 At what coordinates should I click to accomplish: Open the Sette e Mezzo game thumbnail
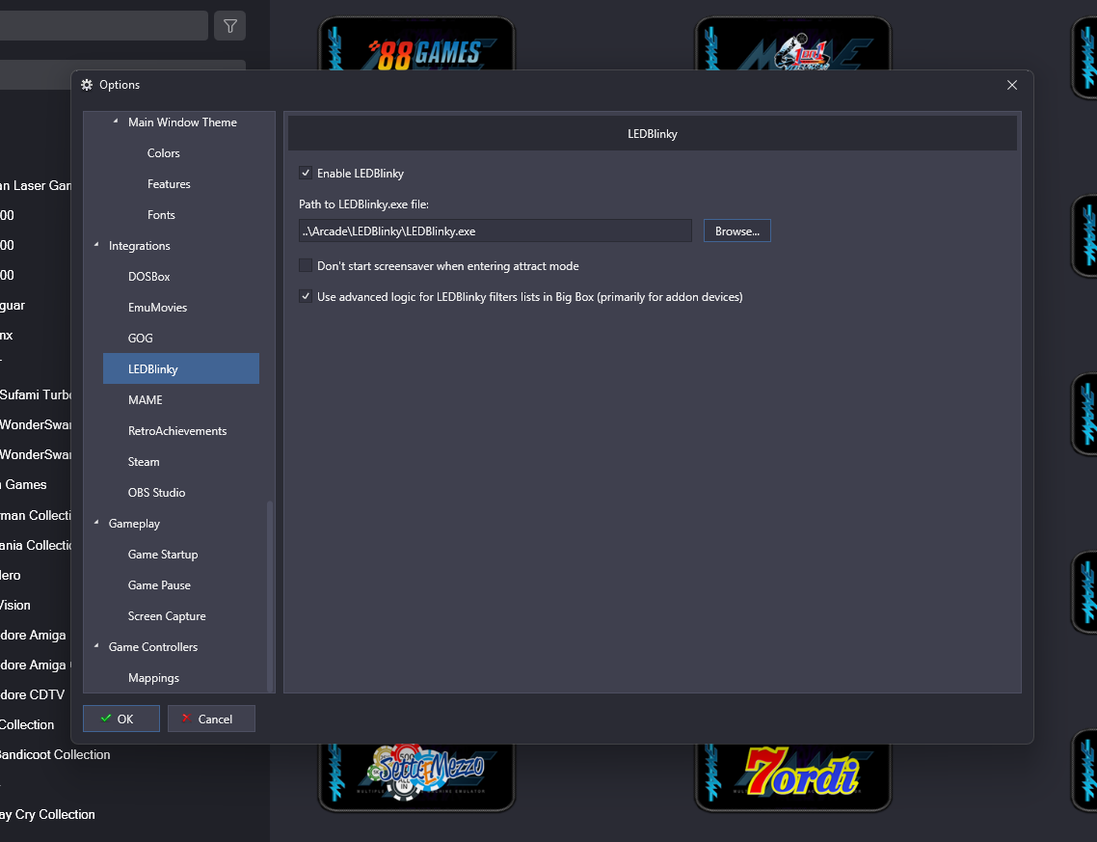(x=417, y=777)
